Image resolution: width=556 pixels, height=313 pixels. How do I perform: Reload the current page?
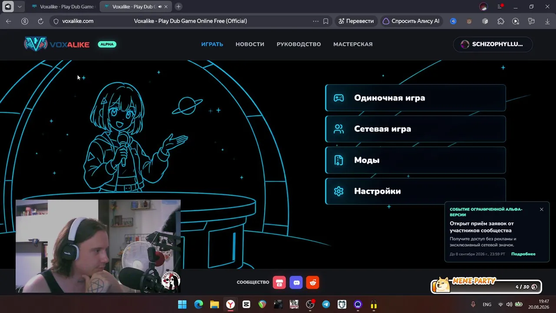(x=40, y=21)
